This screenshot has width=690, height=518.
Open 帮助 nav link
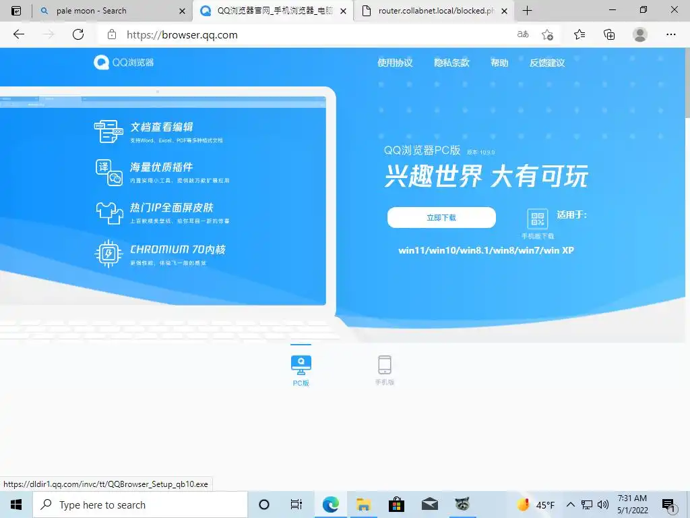(499, 63)
